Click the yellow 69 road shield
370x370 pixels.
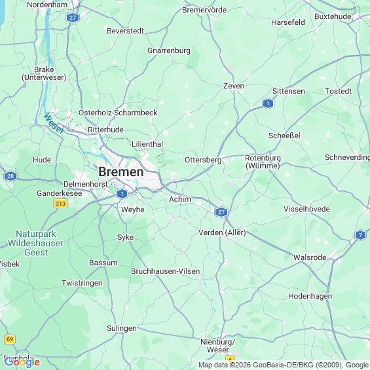(10, 339)
